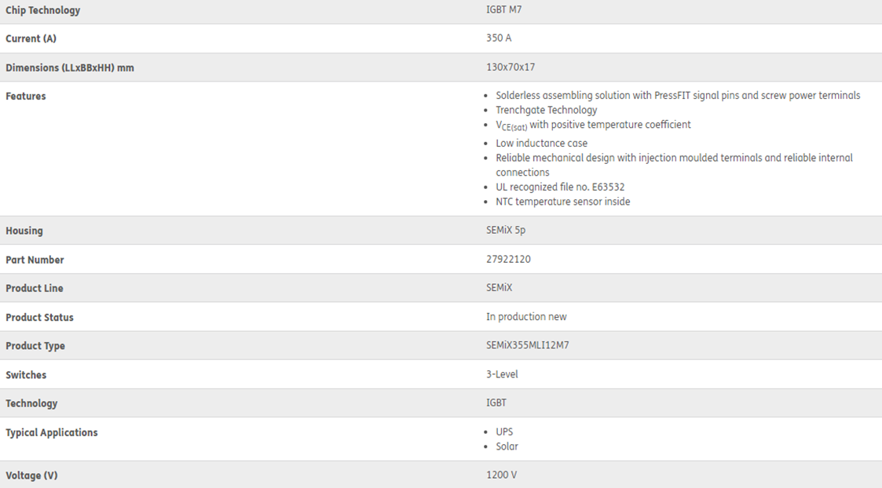Click the Dimensions (LLxBBxHH) mm label
The image size is (882, 488).
point(69,67)
